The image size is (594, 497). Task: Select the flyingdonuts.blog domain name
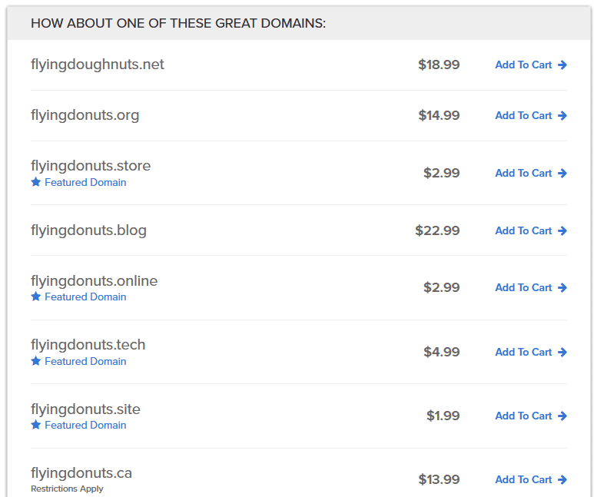coord(88,230)
